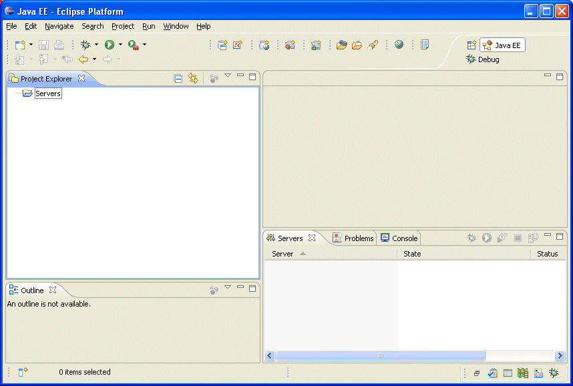Click the Print toolbar icon
The image size is (573, 386).
tap(59, 45)
